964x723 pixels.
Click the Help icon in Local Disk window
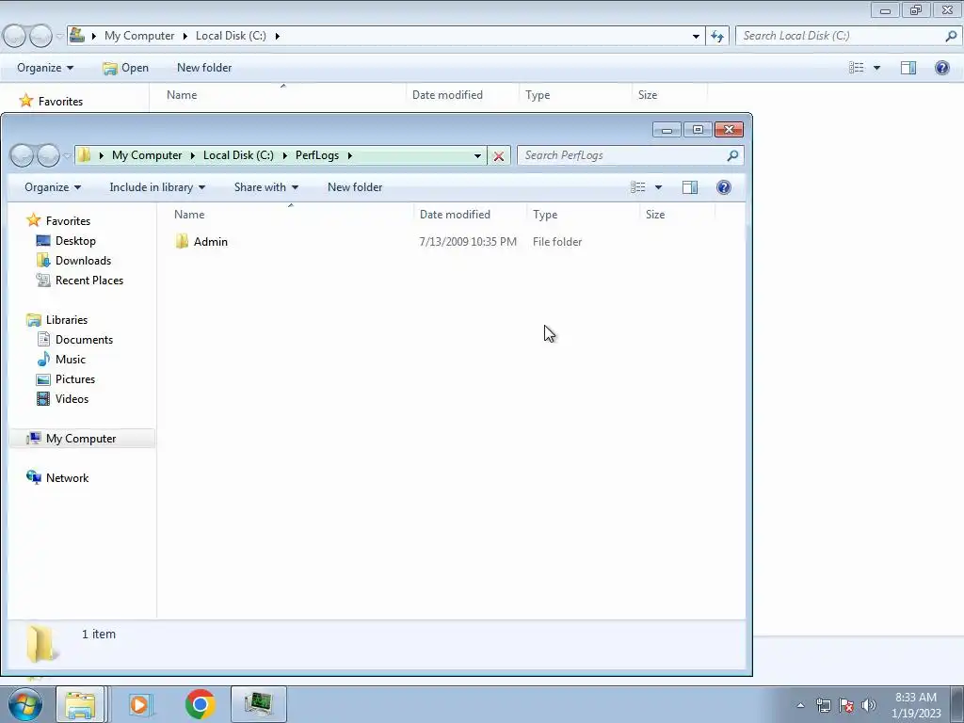click(x=941, y=68)
